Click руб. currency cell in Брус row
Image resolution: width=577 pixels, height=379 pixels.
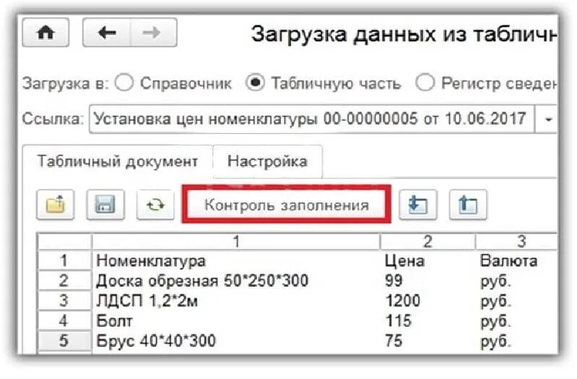(517, 341)
